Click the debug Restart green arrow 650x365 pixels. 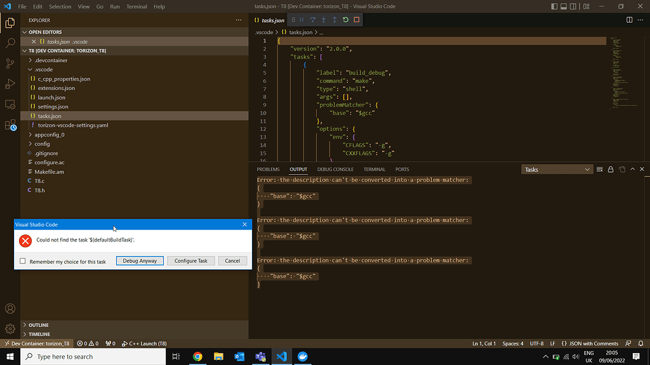(x=345, y=20)
